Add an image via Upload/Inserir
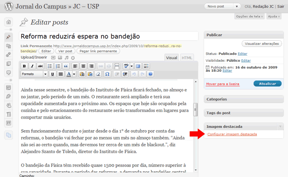This screenshot has height=177, width=288. pyautogui.click(x=53, y=58)
